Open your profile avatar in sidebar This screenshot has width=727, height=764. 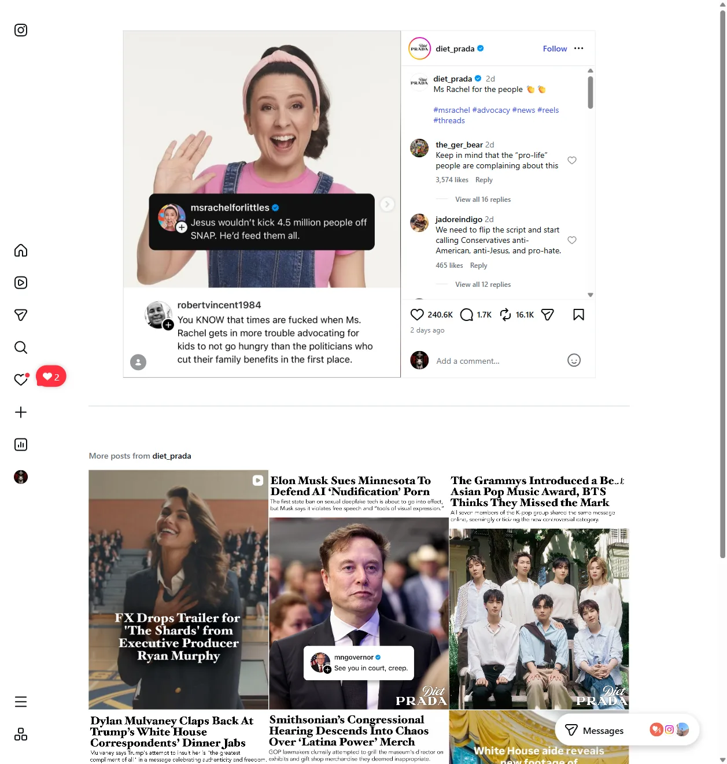click(21, 477)
